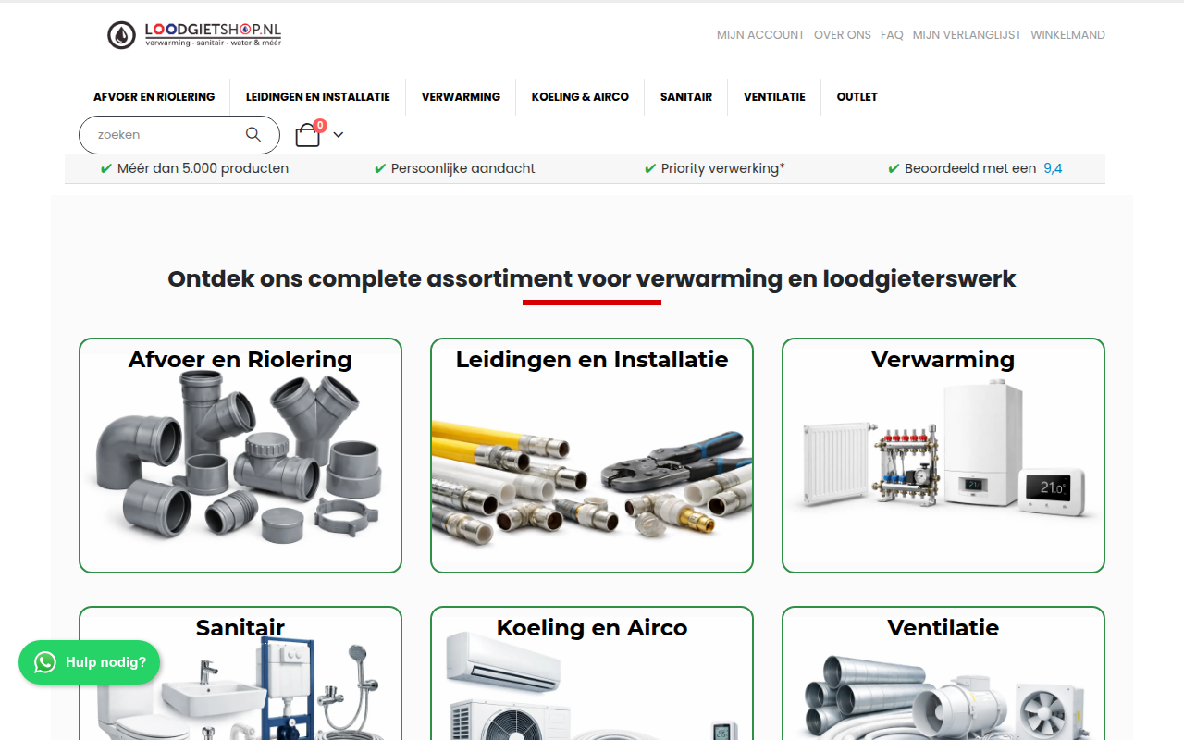View Mijn Verlanglijst
This screenshot has height=740, width=1184.
tap(967, 35)
